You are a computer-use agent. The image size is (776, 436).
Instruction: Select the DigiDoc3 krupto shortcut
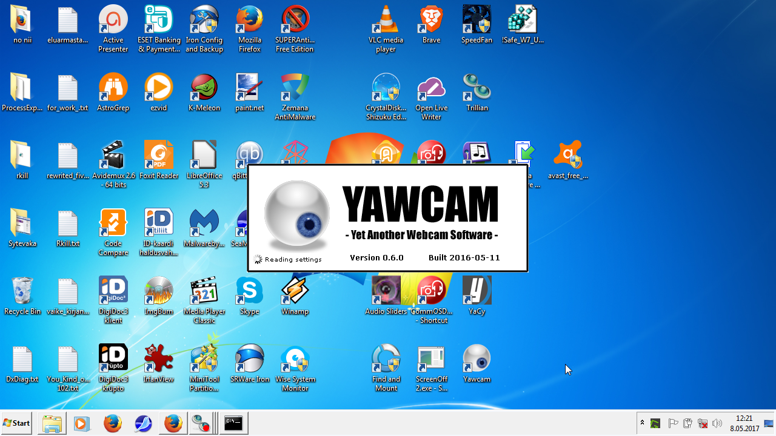pos(113,368)
